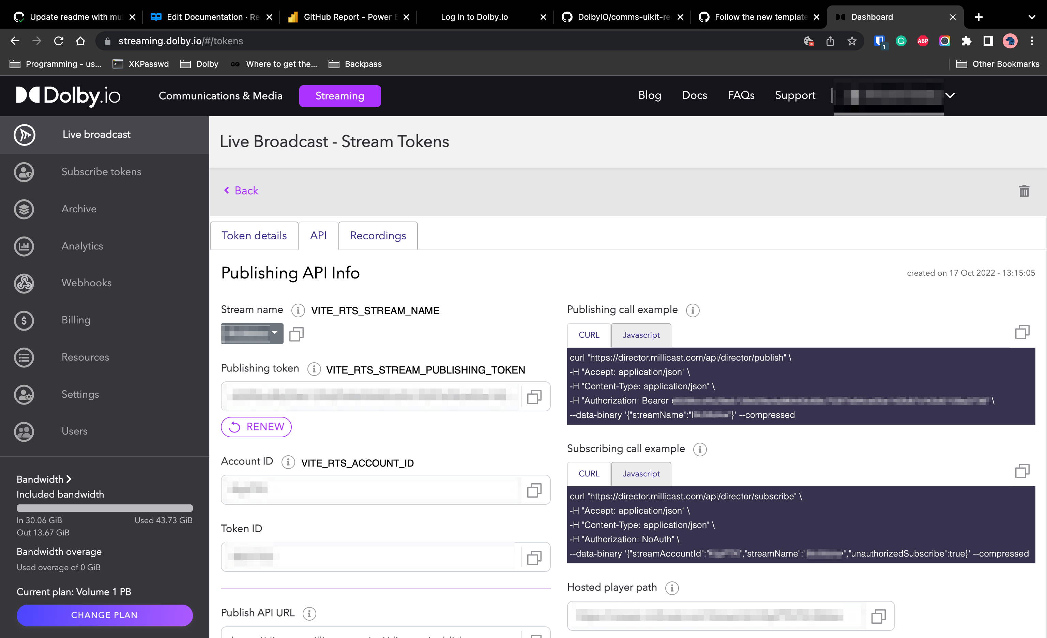Image resolution: width=1047 pixels, height=638 pixels.
Task: Select Javascript in the publishing call example
Action: (x=641, y=335)
